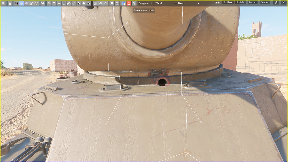Image resolution: width=288 pixels, height=162 pixels.
Task: Activate the select cursor tool
Action: pyautogui.click(x=16, y=3)
